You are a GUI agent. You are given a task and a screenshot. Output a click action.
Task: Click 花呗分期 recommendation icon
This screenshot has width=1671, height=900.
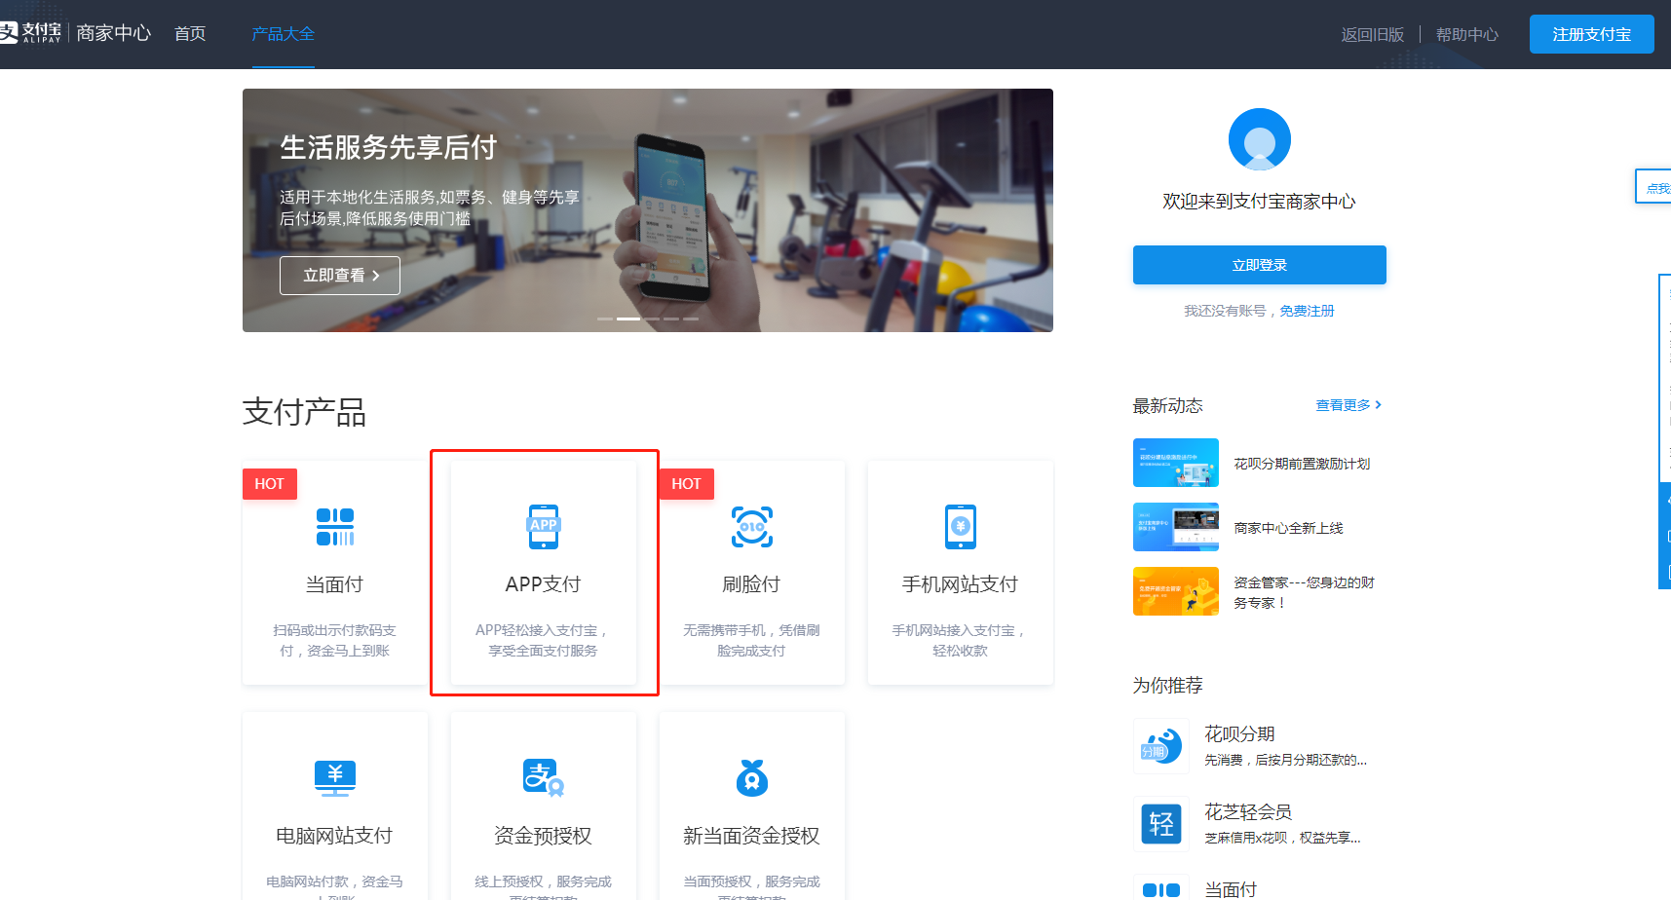(1161, 746)
